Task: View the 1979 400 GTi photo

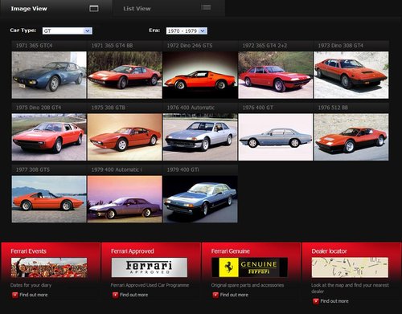Action: point(200,199)
